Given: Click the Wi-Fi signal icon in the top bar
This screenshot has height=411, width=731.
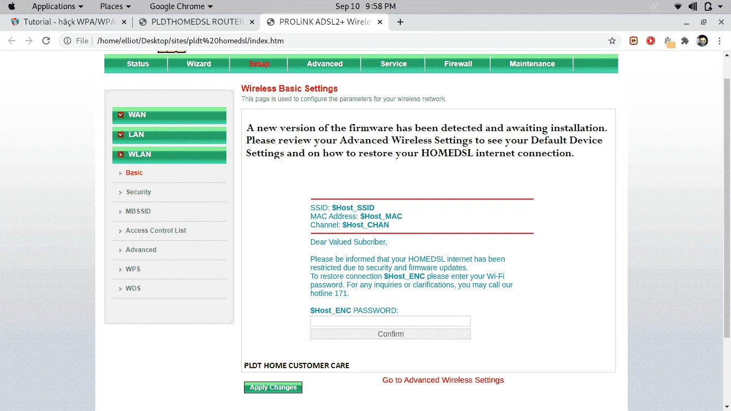Looking at the screenshot, I should coord(678,6).
